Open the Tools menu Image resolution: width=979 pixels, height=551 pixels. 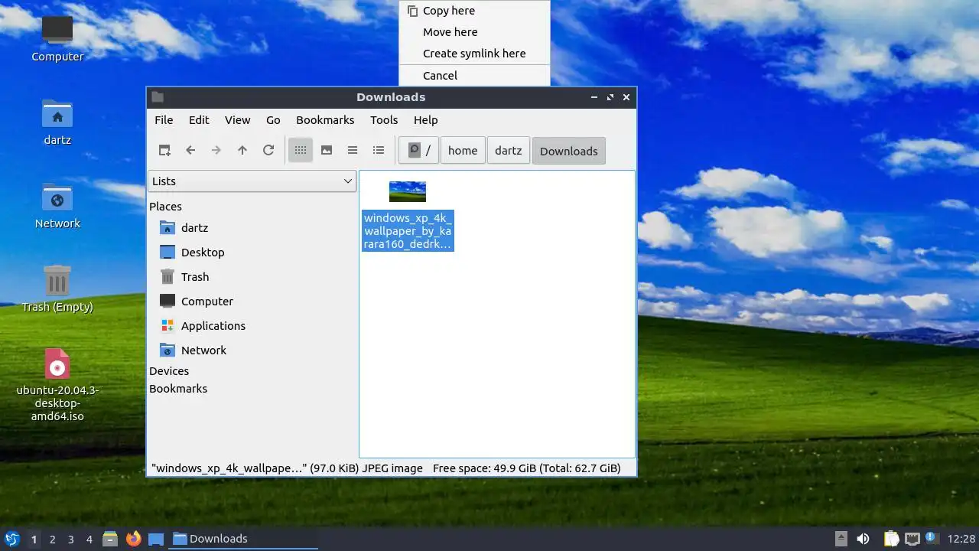coord(384,120)
